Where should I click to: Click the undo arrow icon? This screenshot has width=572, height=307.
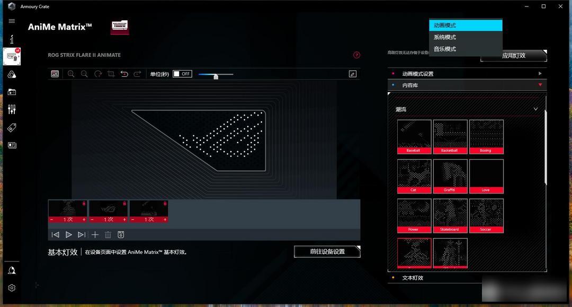click(x=124, y=74)
